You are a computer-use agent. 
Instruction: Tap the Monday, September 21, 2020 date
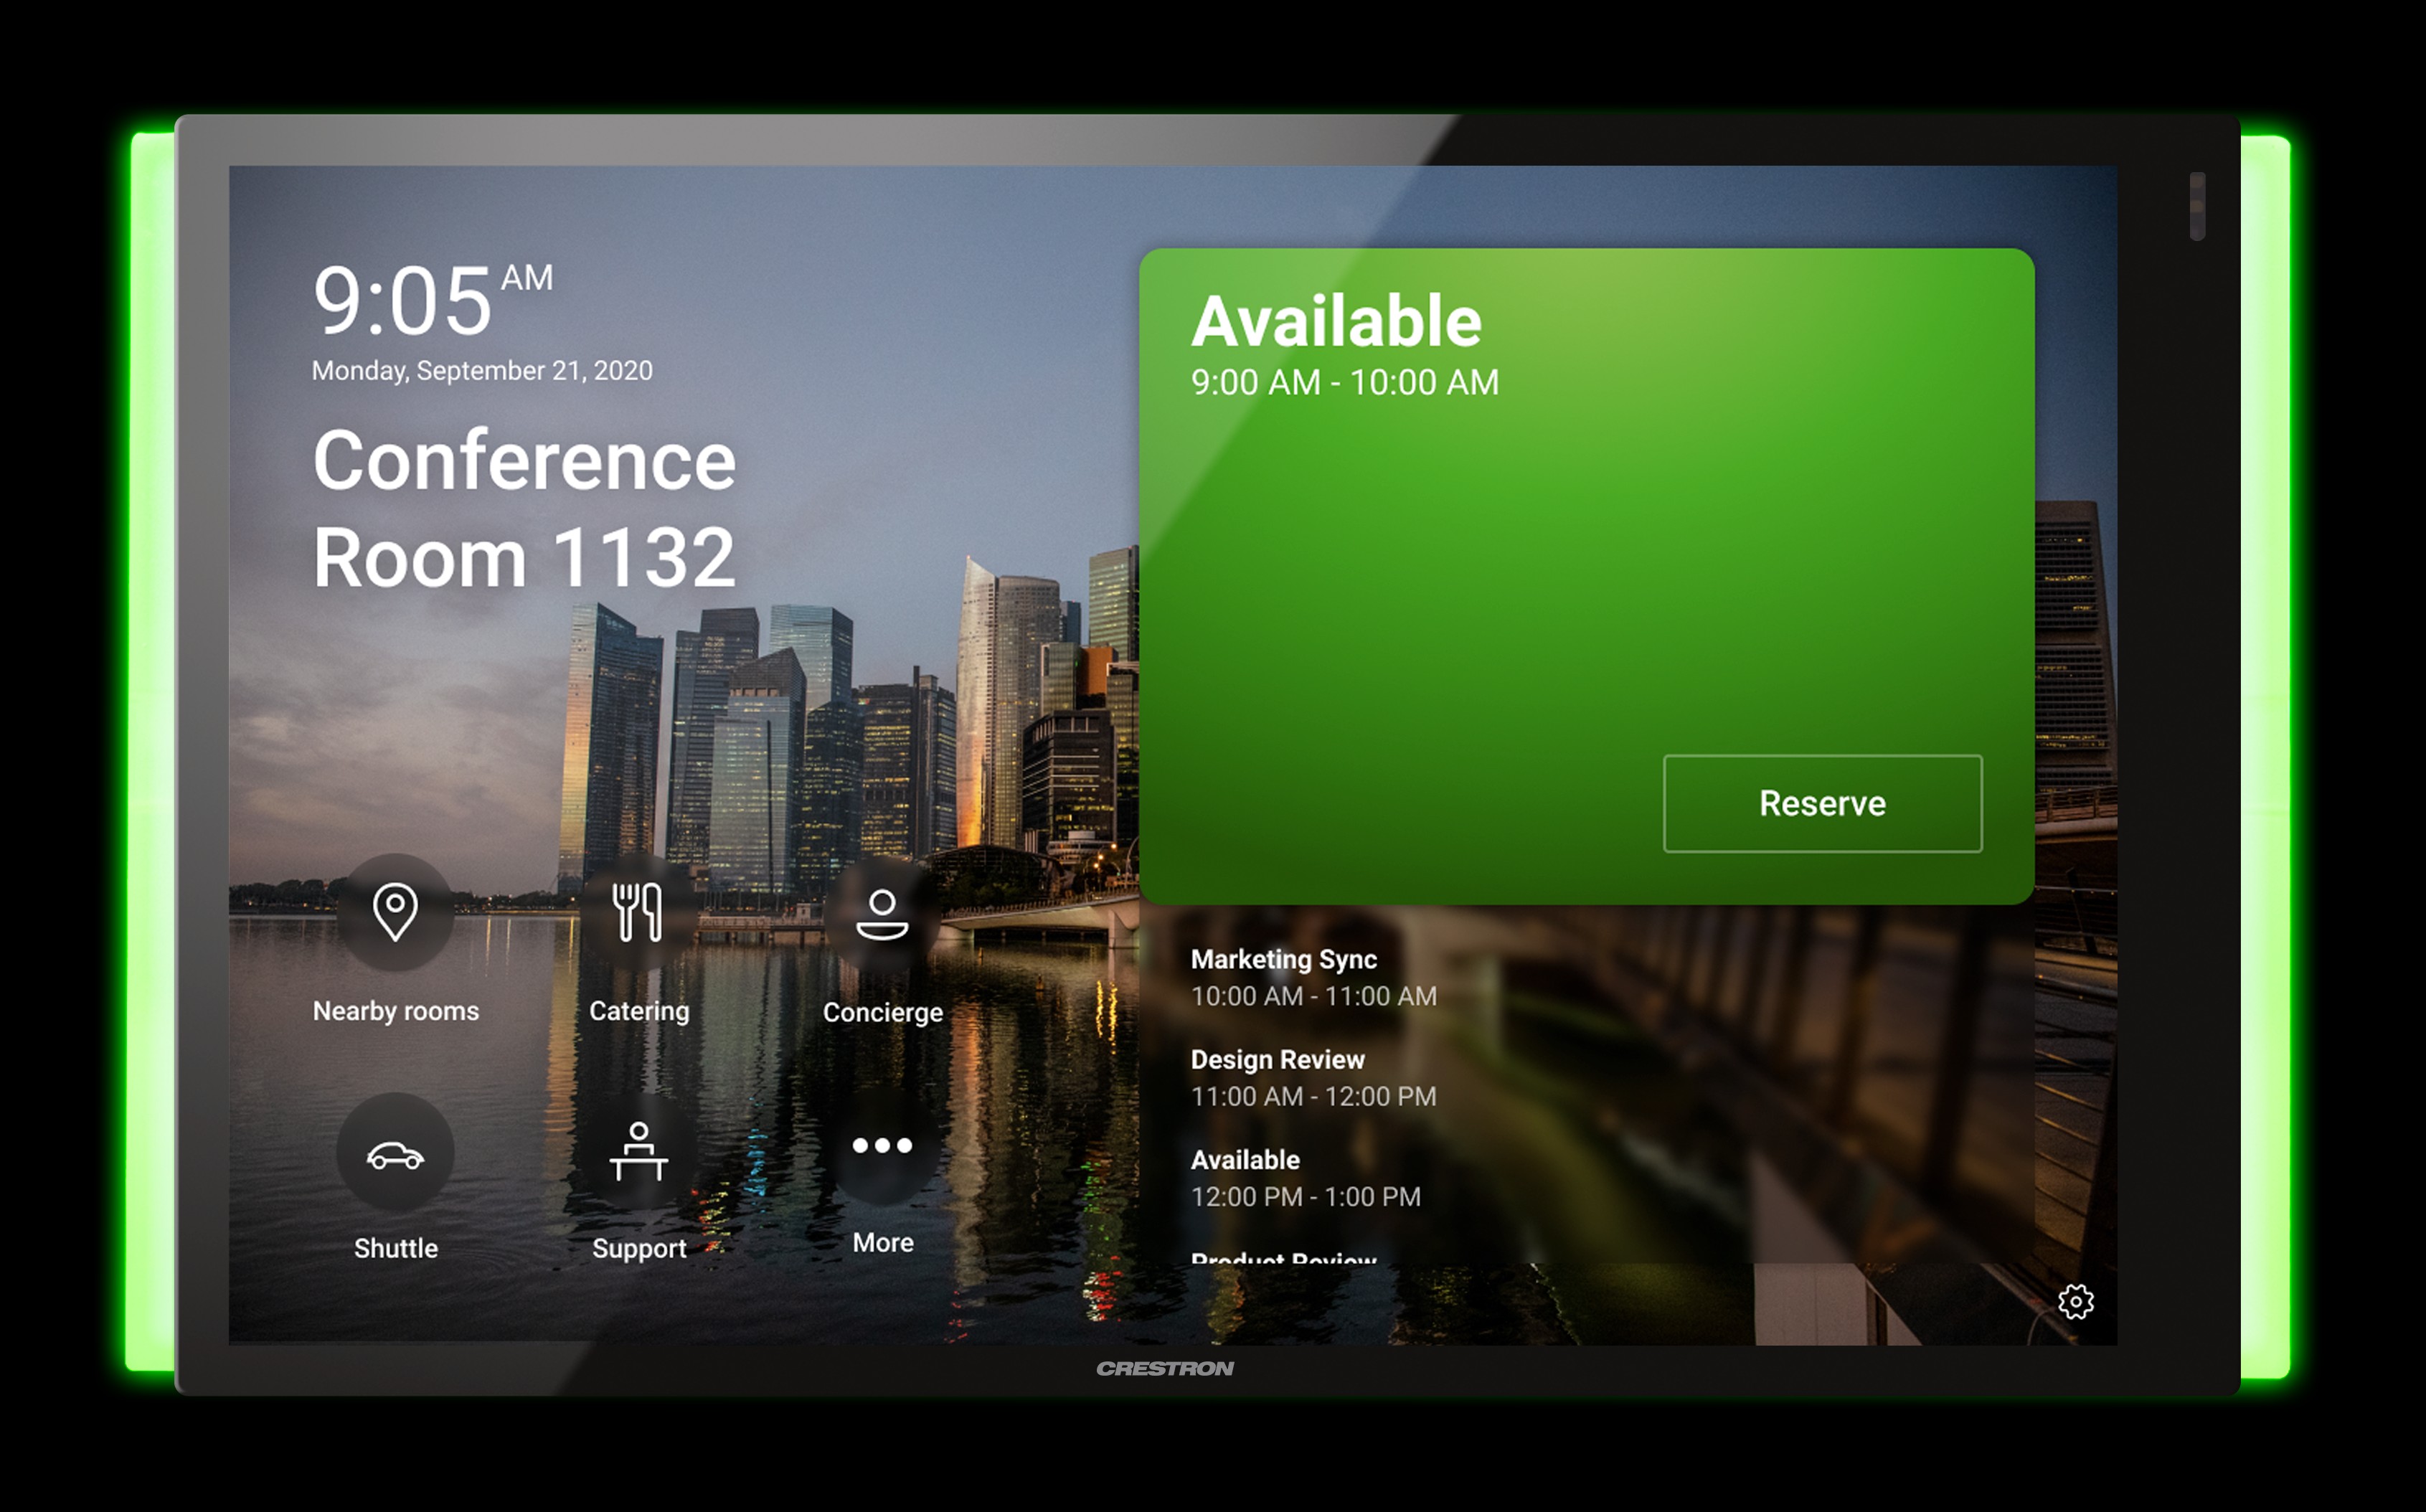pyautogui.click(x=482, y=371)
